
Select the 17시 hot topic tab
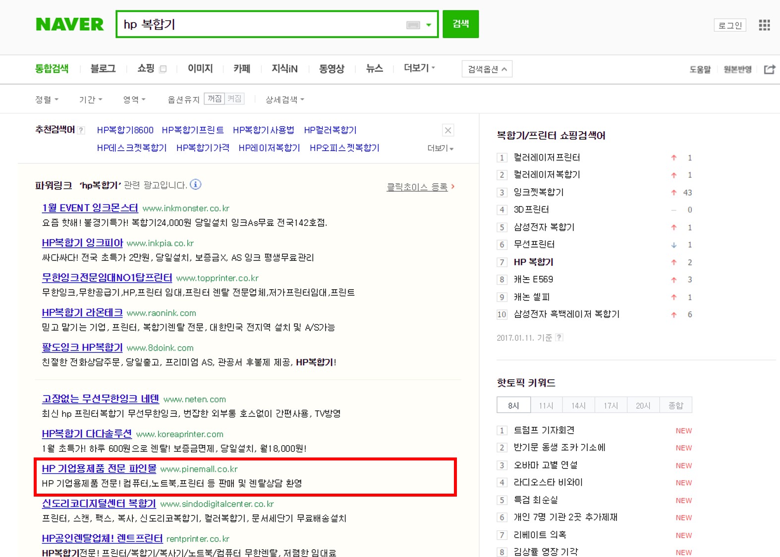(611, 405)
